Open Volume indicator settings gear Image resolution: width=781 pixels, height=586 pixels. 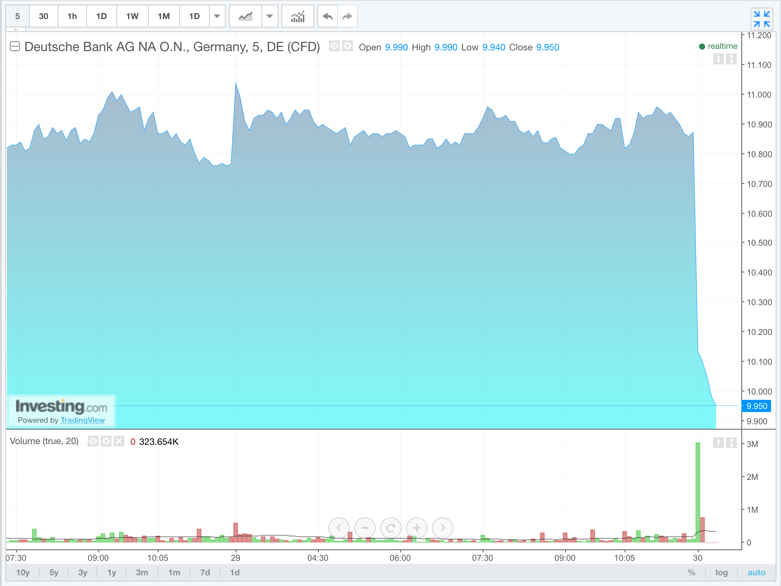pyautogui.click(x=106, y=441)
